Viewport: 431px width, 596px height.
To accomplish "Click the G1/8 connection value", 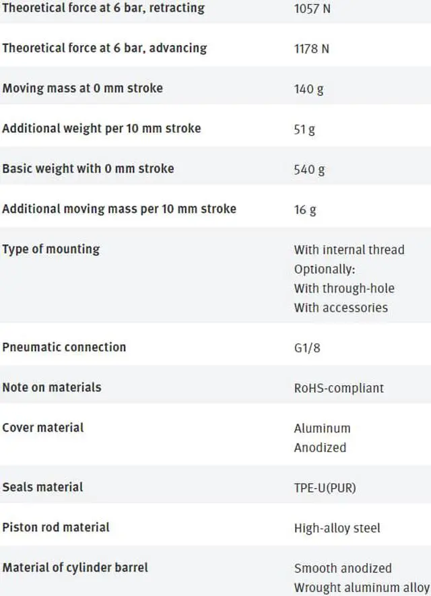I will pyautogui.click(x=307, y=348).
